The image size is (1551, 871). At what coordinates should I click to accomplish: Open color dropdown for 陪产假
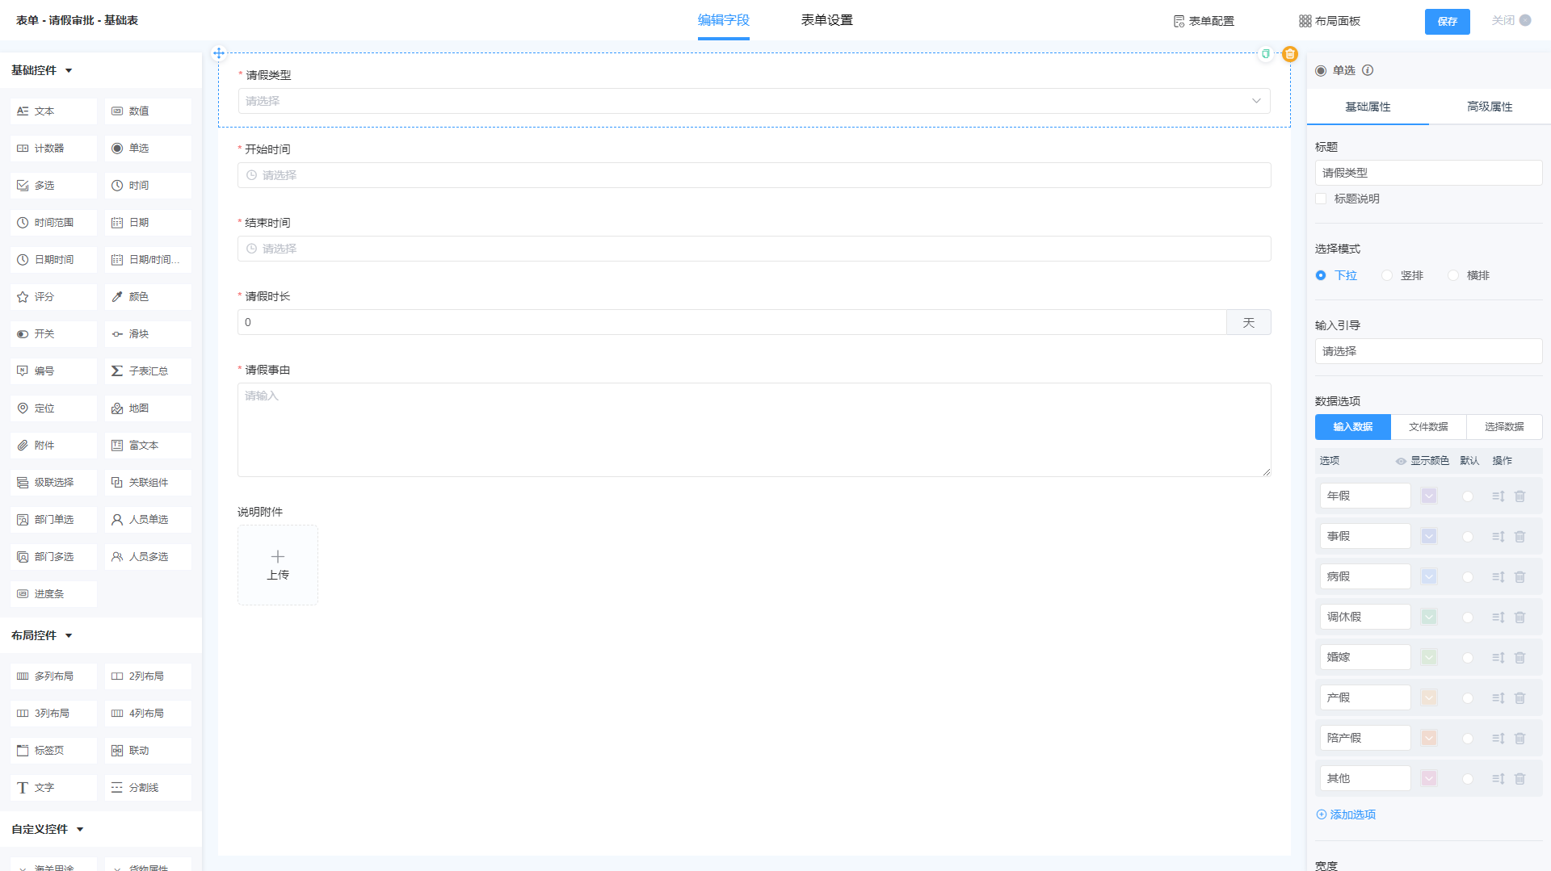point(1429,738)
